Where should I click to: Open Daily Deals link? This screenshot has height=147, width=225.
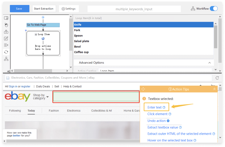(43, 87)
